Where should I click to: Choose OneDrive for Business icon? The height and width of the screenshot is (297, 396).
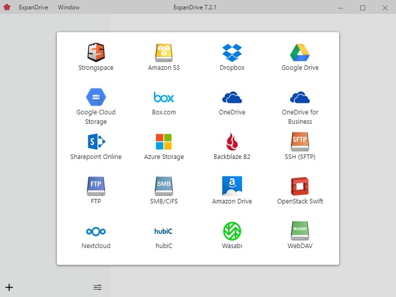300,98
